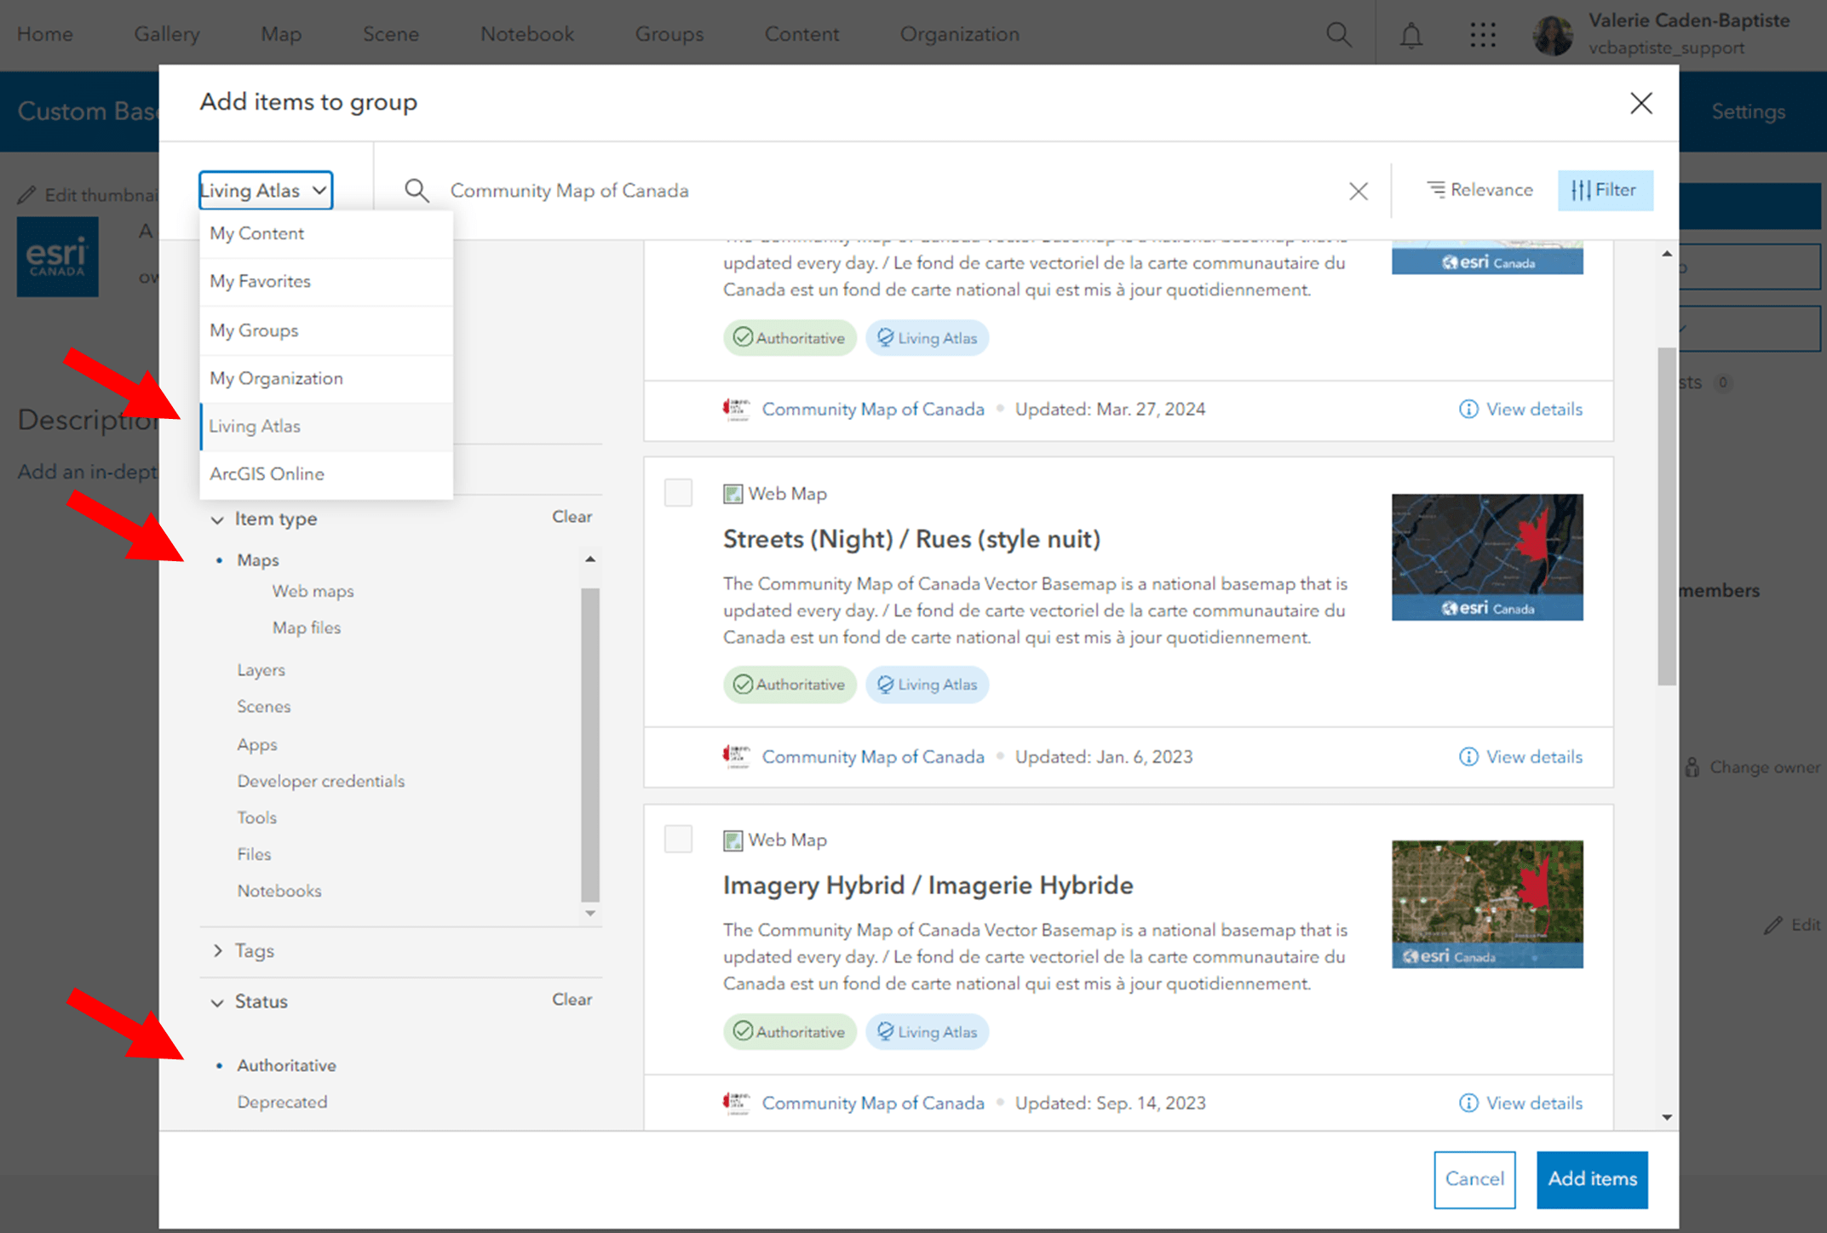Viewport: 1827px width, 1233px height.
Task: Select Authoritative status filter
Action: 286,1065
